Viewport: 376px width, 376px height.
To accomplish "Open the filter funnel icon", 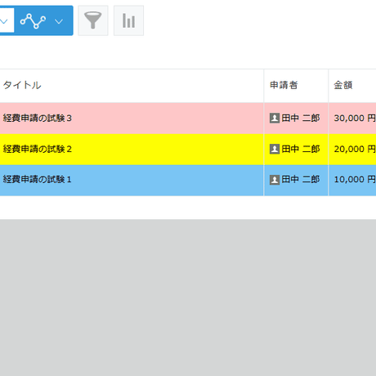I will [x=93, y=20].
